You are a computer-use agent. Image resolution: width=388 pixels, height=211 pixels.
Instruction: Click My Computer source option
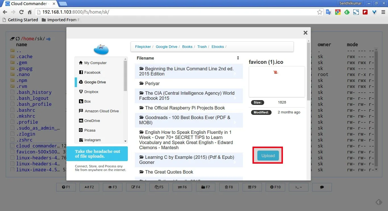tap(95, 63)
